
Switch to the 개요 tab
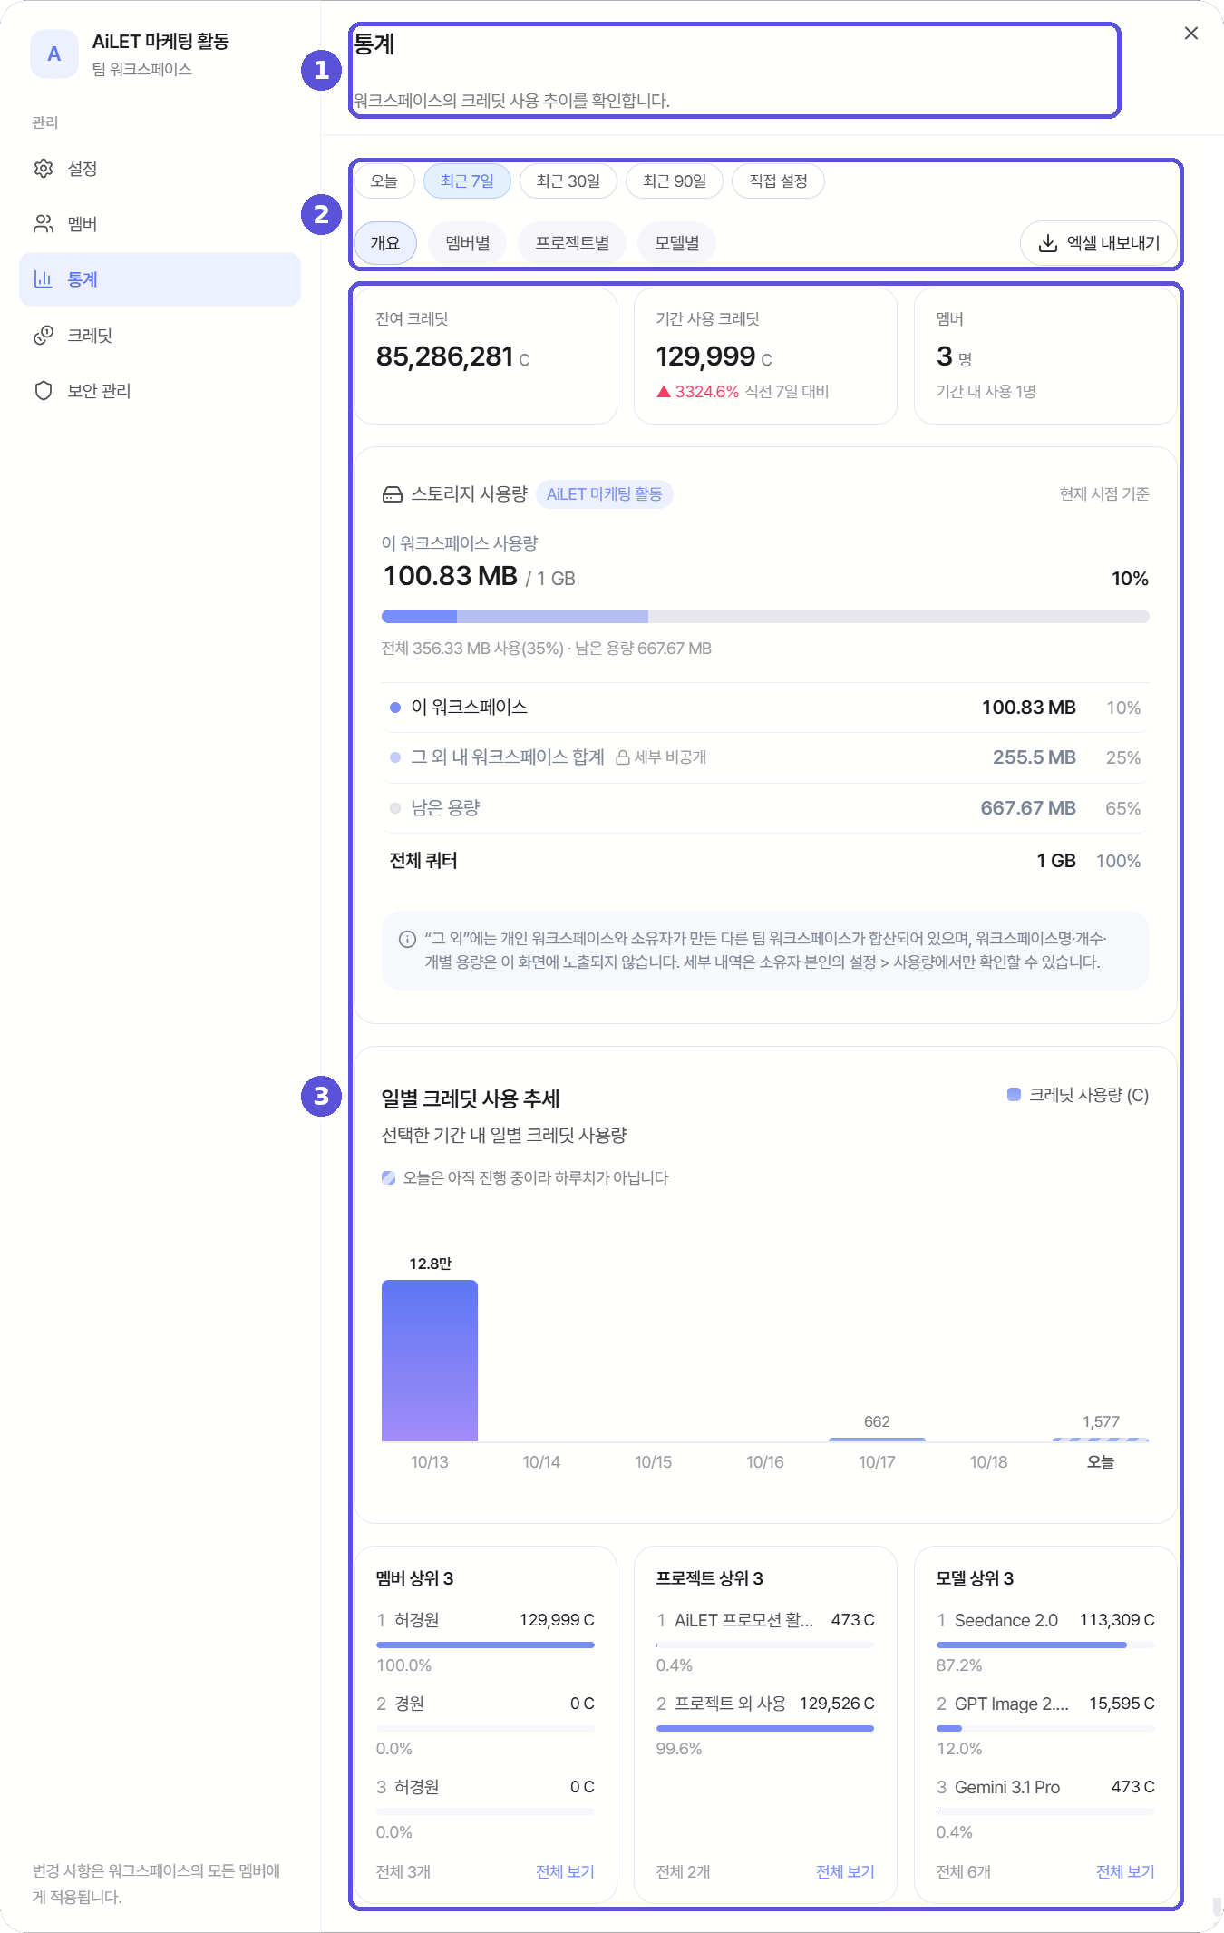(x=385, y=243)
